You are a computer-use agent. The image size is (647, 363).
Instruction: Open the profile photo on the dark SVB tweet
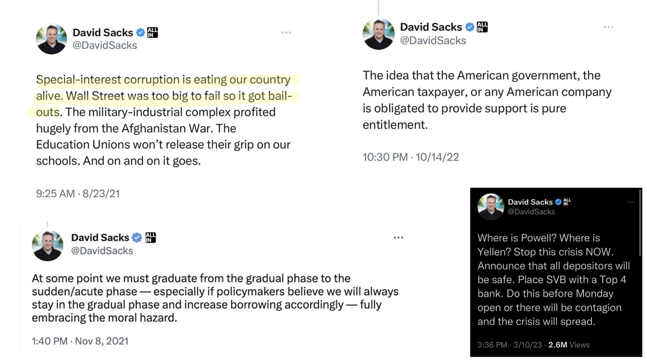491,207
